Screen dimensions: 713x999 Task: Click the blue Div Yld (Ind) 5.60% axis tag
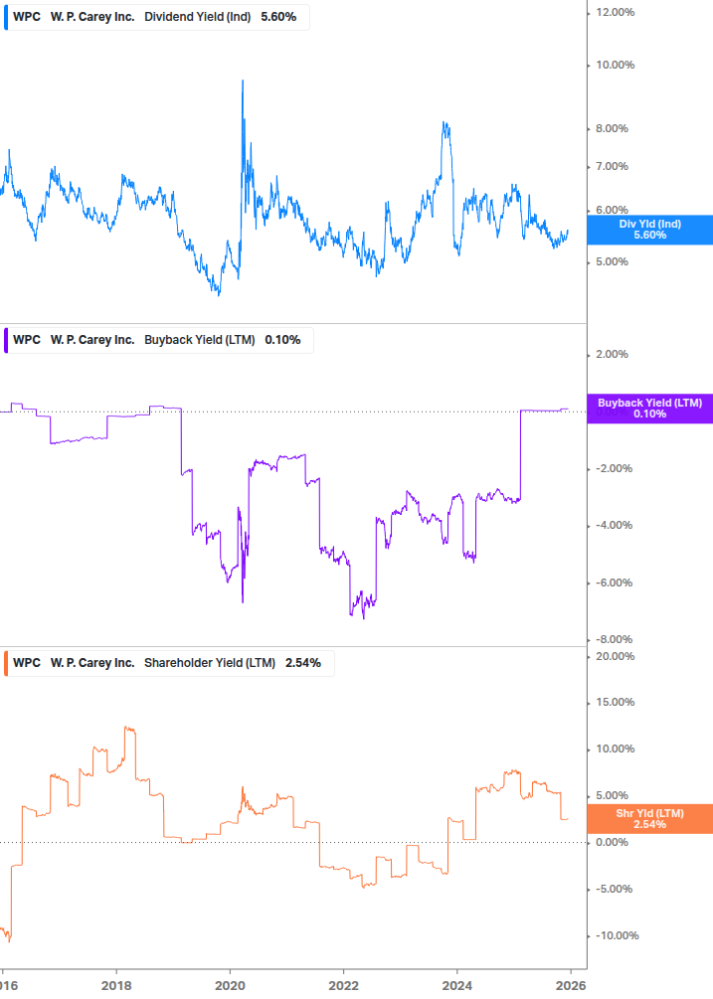(x=649, y=230)
